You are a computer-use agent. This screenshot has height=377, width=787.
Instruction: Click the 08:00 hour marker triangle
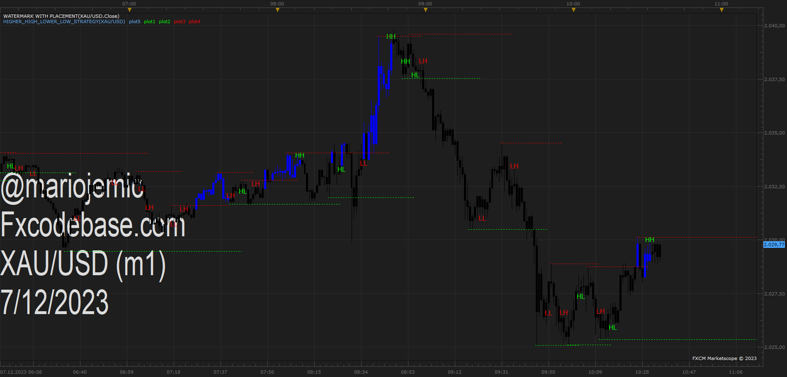[277, 10]
